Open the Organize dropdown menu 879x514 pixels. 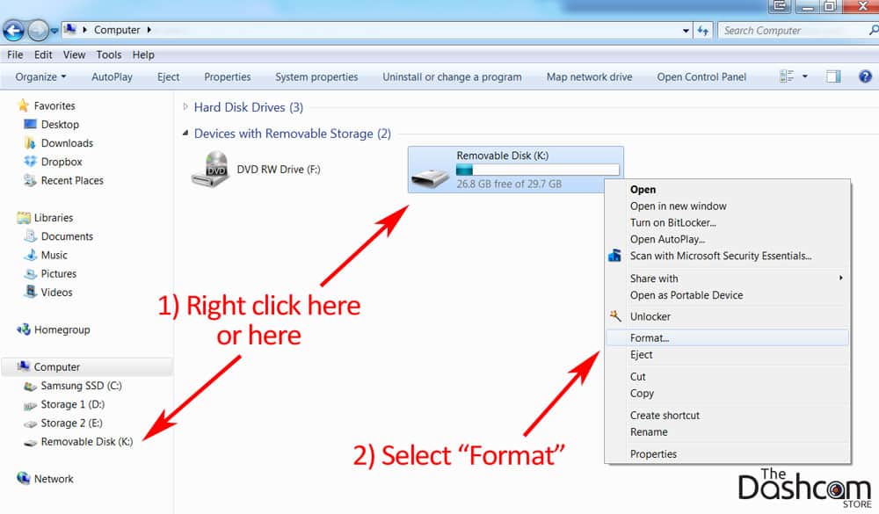coord(40,76)
